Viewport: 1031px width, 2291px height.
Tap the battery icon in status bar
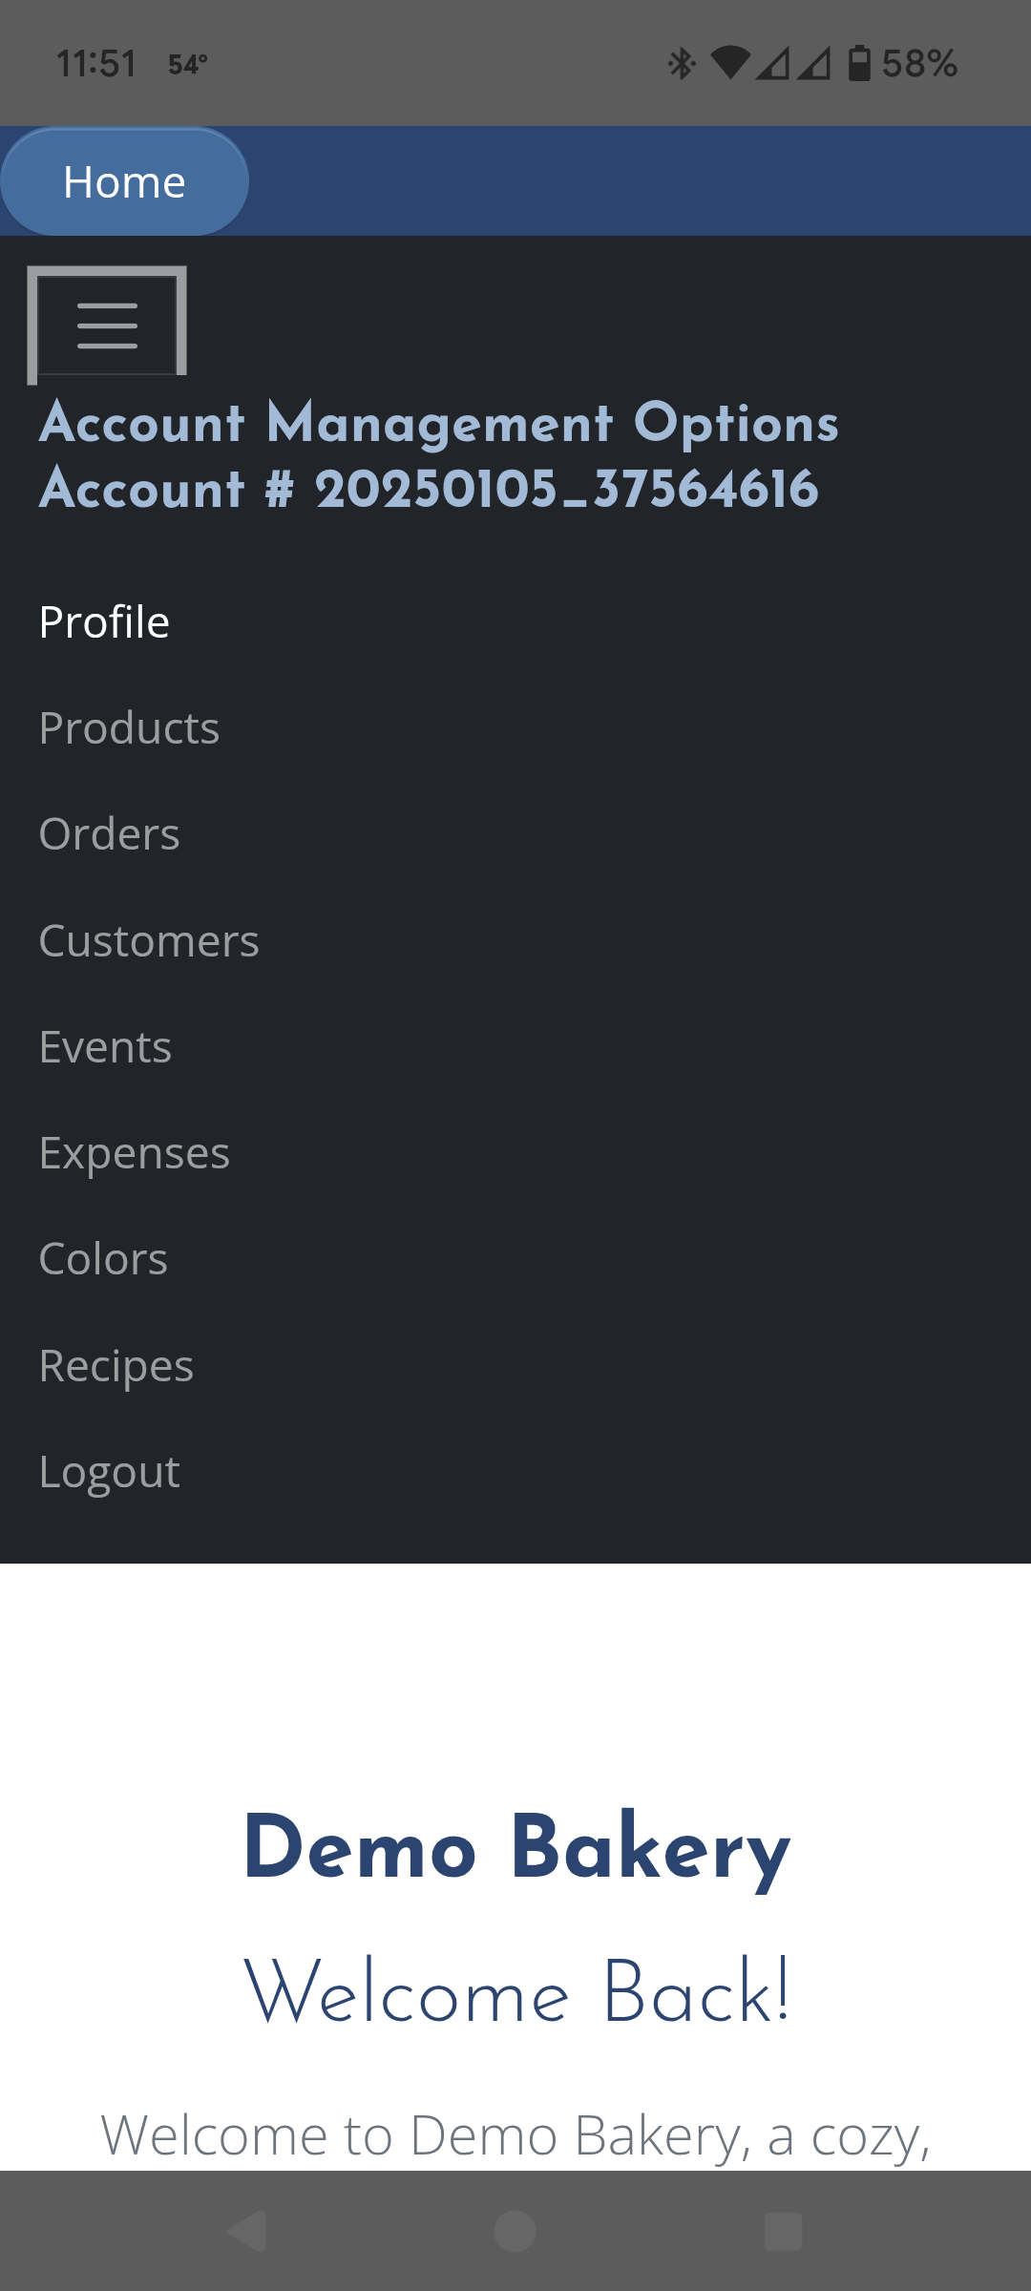(859, 63)
